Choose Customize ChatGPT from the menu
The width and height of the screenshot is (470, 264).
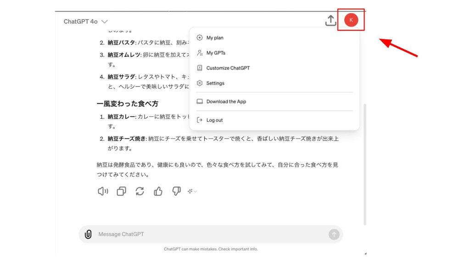(x=228, y=68)
